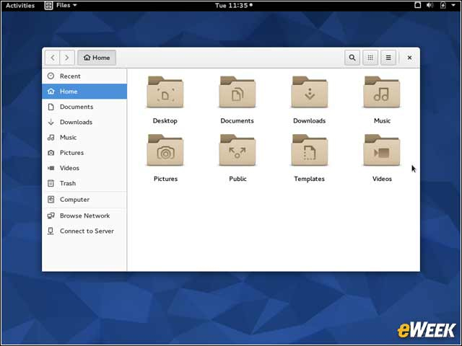Select Recent in the sidebar

(x=70, y=76)
